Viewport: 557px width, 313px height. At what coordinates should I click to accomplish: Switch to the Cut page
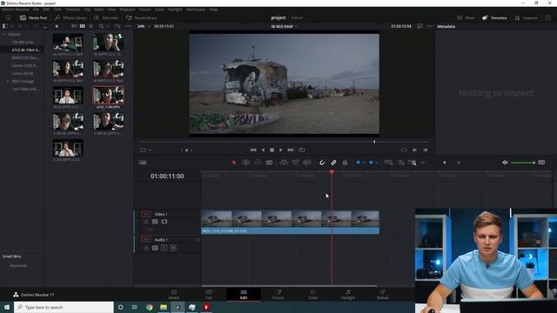click(209, 295)
